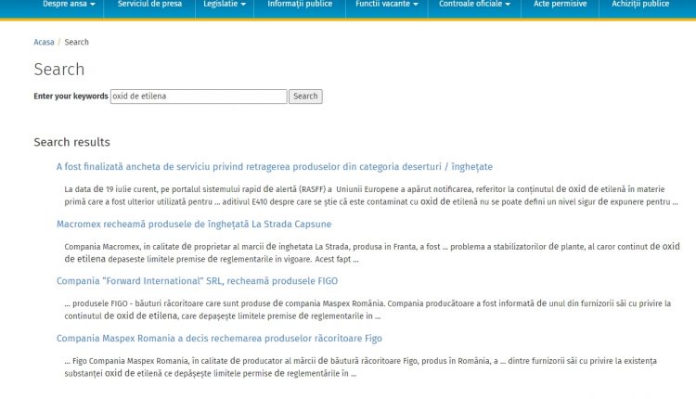Expand the Controale oficiale dropdown
696x399 pixels.
pos(474,4)
